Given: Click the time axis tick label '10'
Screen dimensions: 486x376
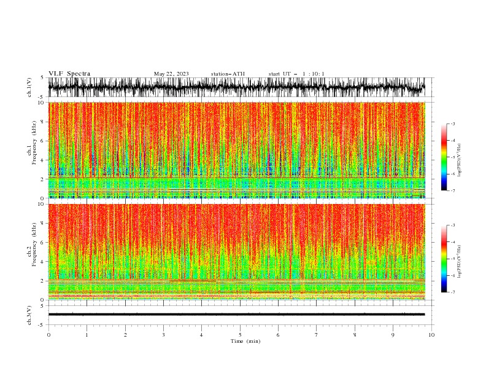Looking at the screenshot, I should 431,335.
